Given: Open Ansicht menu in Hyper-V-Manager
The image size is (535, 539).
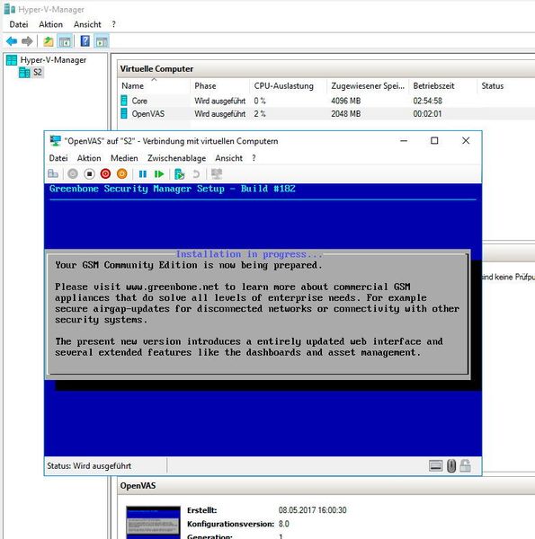Looking at the screenshot, I should [x=87, y=24].
